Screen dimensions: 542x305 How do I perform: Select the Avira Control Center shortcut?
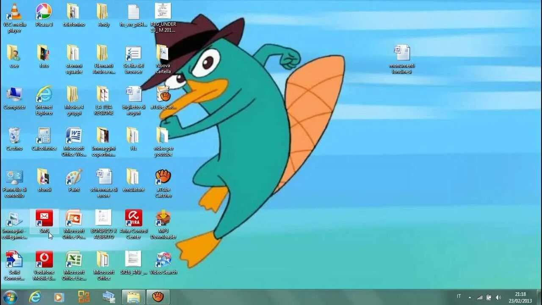coord(133,225)
